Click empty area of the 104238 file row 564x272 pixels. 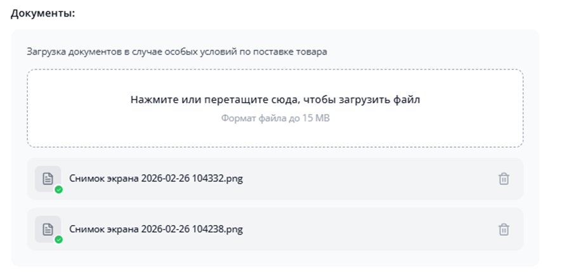(368, 229)
